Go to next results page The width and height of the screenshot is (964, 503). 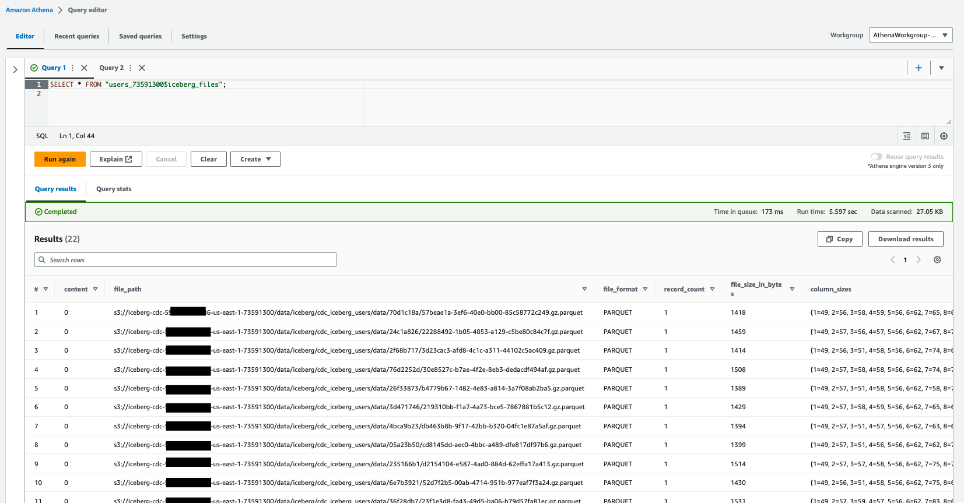point(919,260)
